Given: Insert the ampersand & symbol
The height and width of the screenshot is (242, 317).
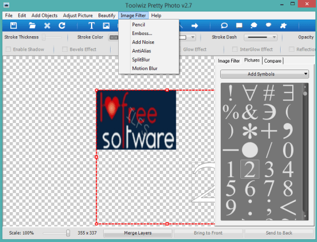Looking at the screenshot, I should click(x=250, y=112).
